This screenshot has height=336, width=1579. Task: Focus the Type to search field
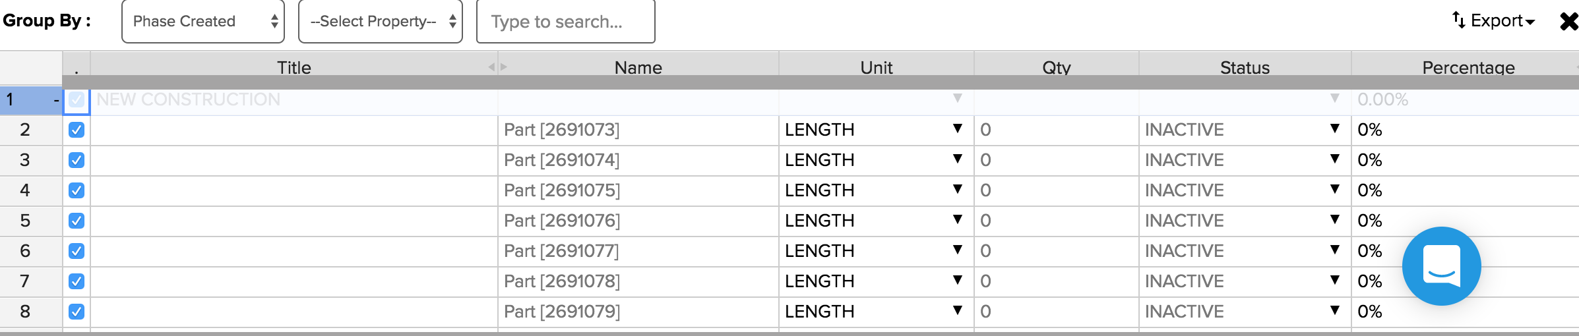[565, 21]
